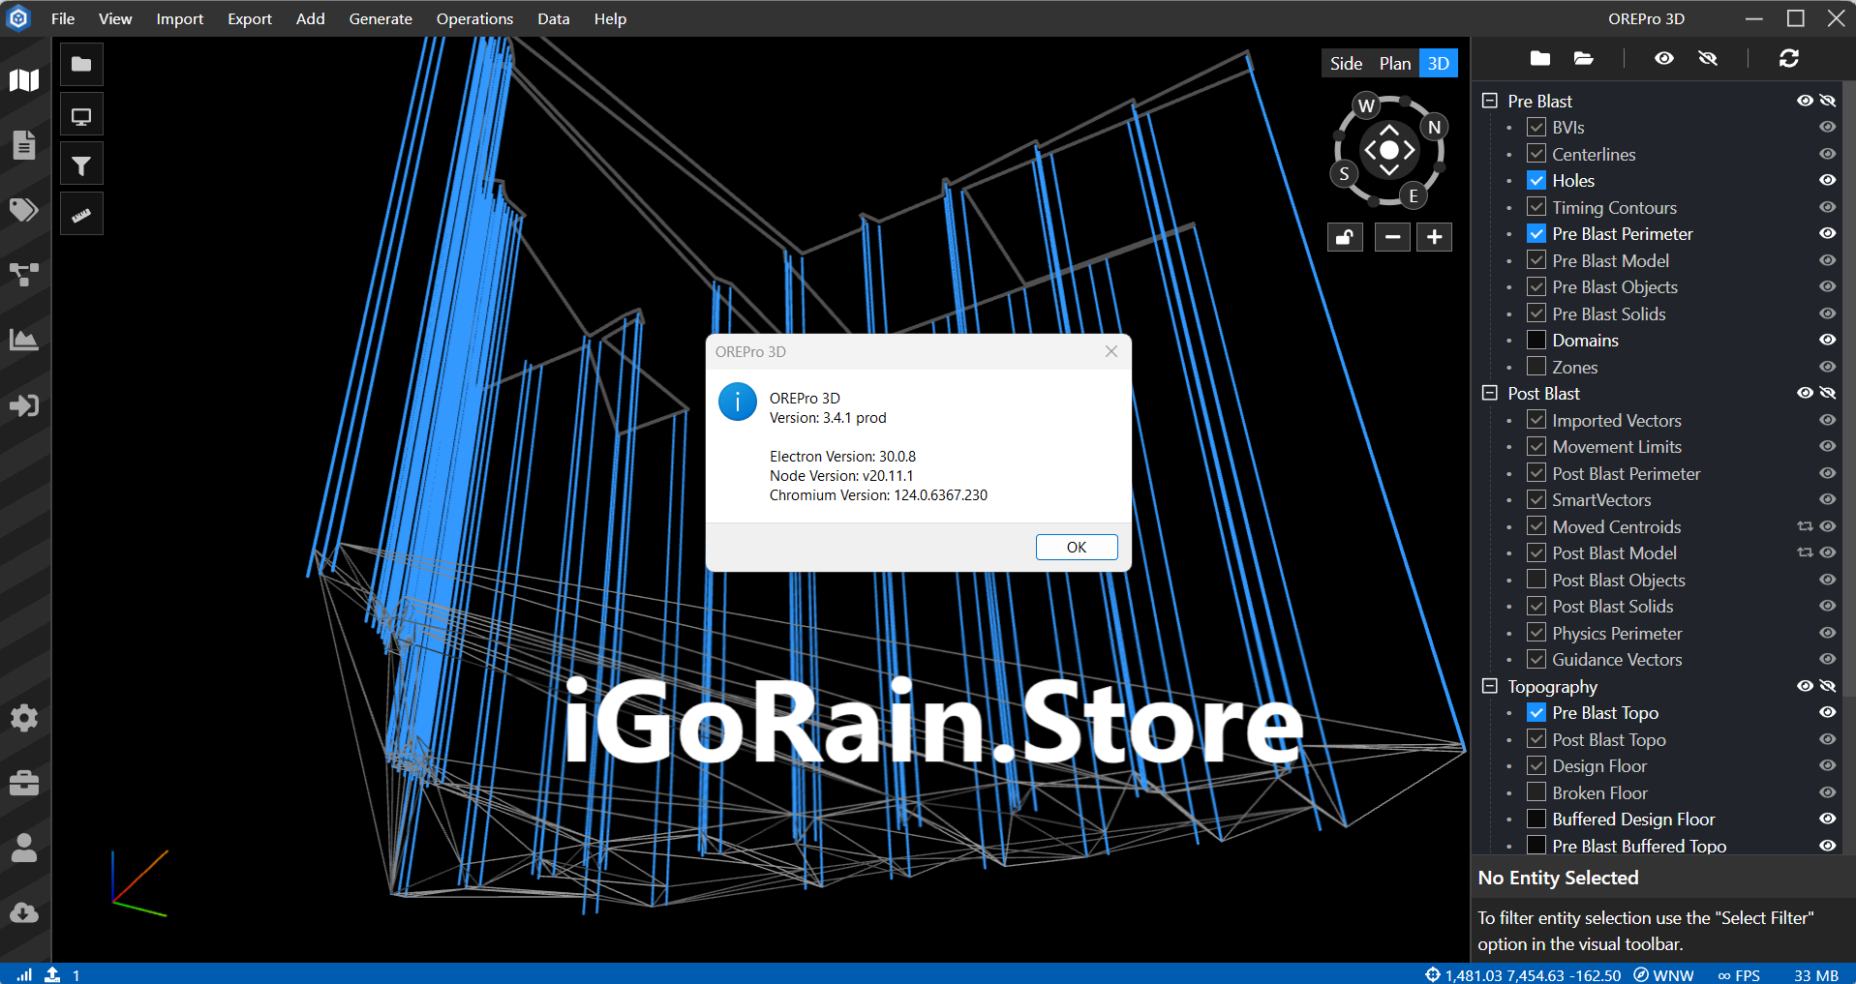Select the tags panel icon

click(x=23, y=209)
